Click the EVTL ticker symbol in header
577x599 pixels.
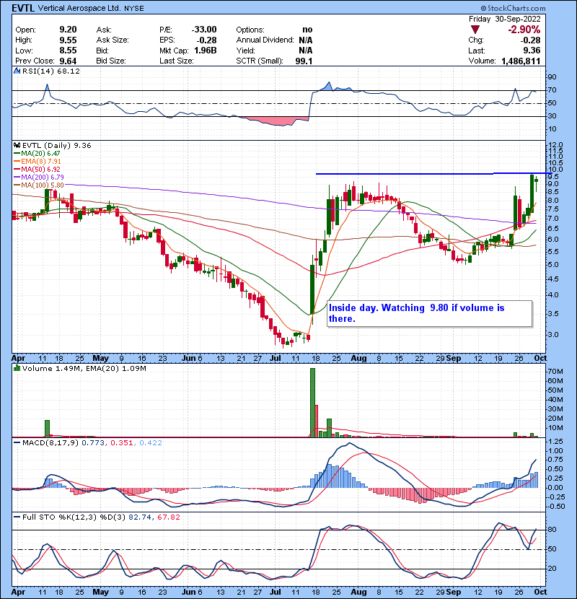(x=23, y=8)
